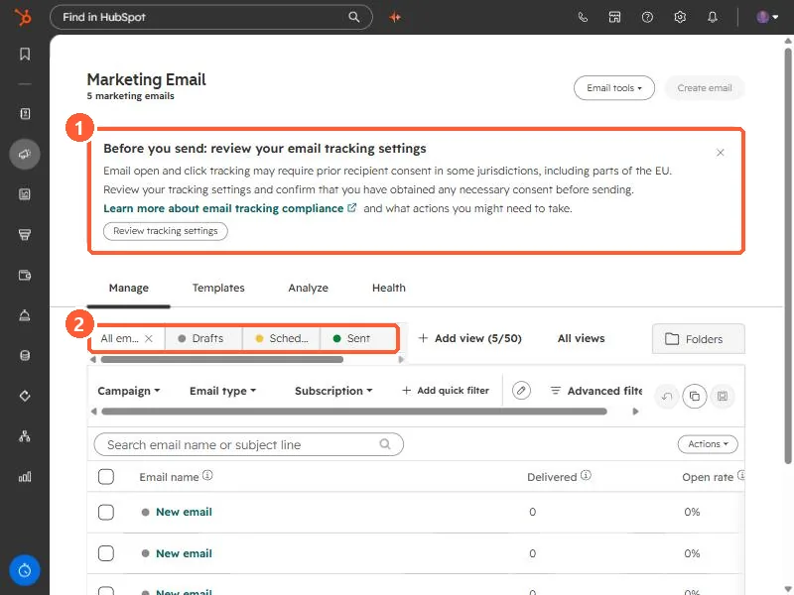Open the Actions dropdown
Screen dimensions: 794x595
(x=708, y=444)
